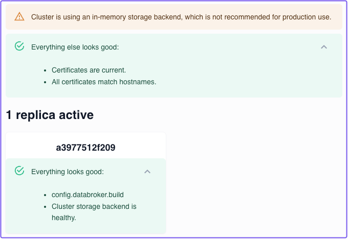Screen dimensions: 348x239
Task: Click bullet before config.databroker.build
Action: coord(45,195)
